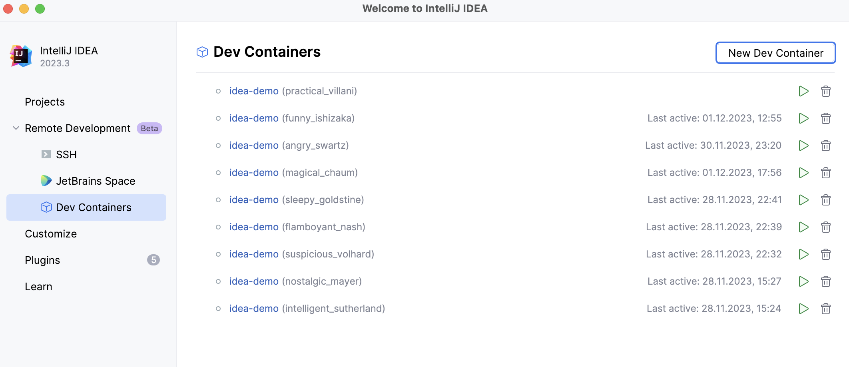Delete the practical_villani container
Viewport: 849px width, 367px height.
[826, 91]
